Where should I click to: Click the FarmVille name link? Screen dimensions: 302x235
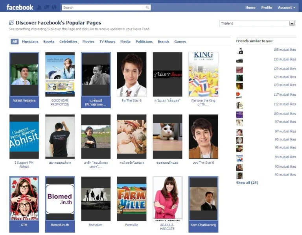point(131,225)
